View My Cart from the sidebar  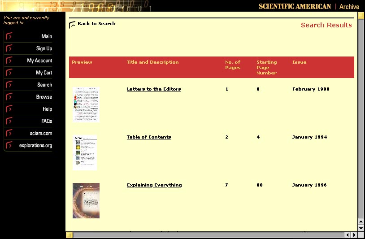tap(44, 73)
